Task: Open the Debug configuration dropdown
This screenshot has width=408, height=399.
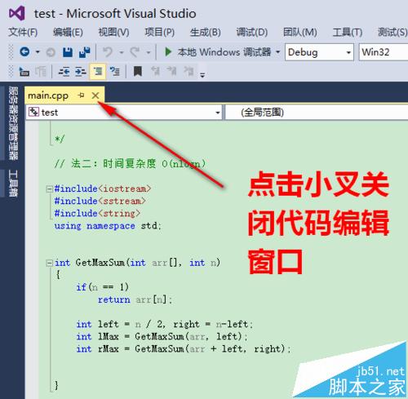Action: click(319, 52)
